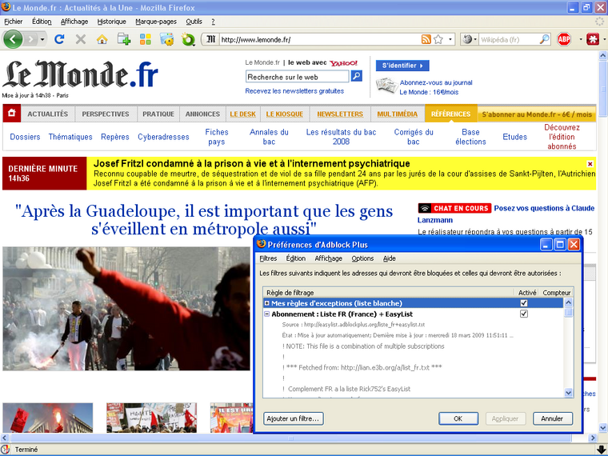Open the Filtres menu in Adblock Plus
Image resolution: width=608 pixels, height=456 pixels.
pyautogui.click(x=268, y=258)
